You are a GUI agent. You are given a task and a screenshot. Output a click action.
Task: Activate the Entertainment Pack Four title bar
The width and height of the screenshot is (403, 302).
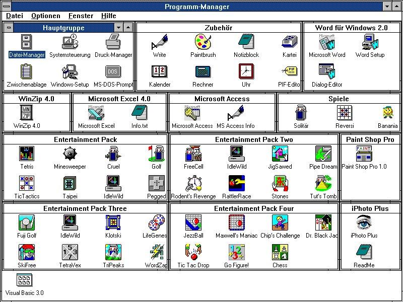(254, 208)
